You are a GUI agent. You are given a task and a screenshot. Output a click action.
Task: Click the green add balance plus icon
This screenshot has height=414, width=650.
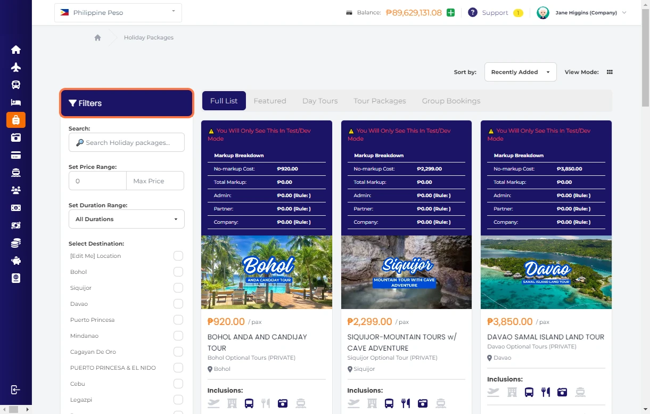pyautogui.click(x=450, y=13)
